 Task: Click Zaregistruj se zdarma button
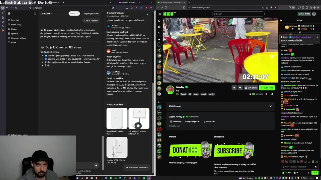[x=91, y=13]
